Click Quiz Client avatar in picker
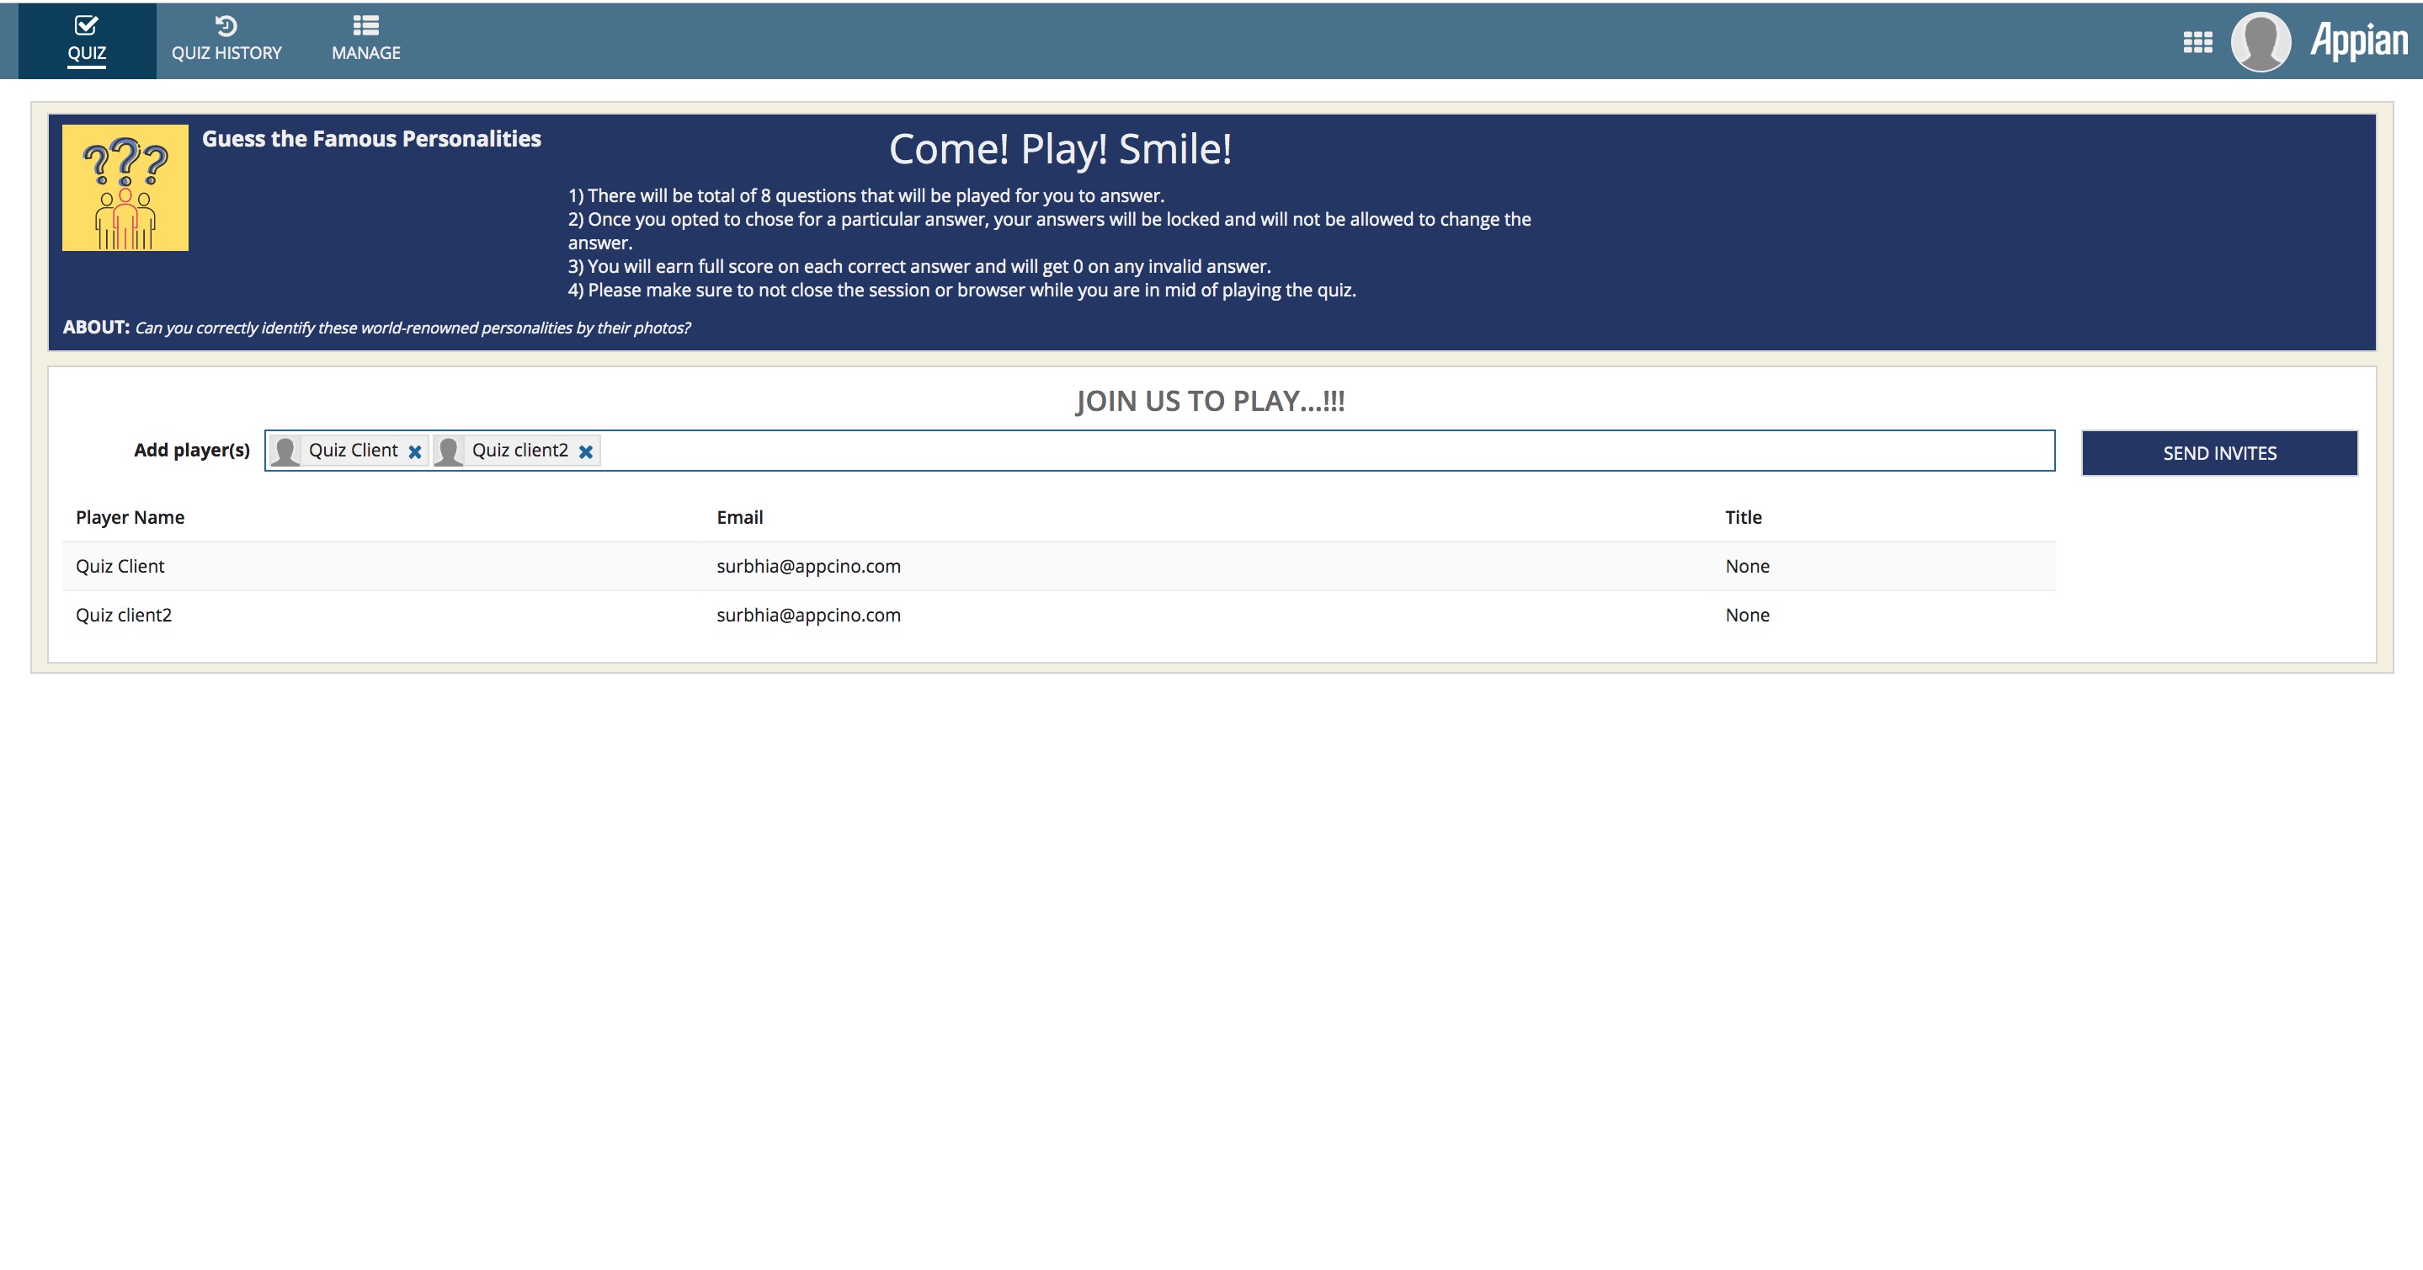 tap(286, 451)
